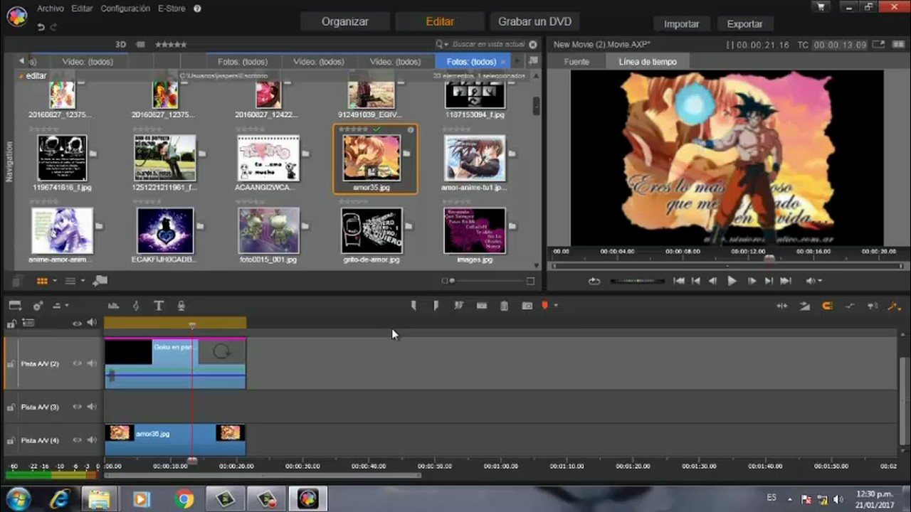Select the Línea de tiempo player tab
The height and width of the screenshot is (512, 911).
pos(648,62)
